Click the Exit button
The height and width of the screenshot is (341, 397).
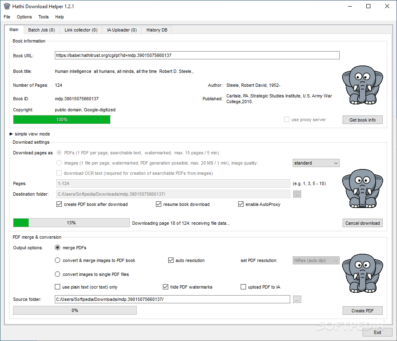[377, 332]
